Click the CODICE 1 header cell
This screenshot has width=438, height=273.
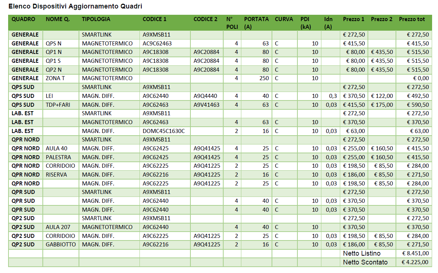[155, 19]
